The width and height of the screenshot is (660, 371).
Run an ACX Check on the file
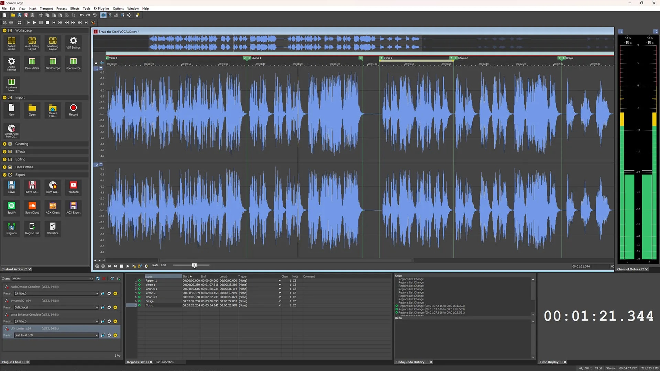pos(53,208)
